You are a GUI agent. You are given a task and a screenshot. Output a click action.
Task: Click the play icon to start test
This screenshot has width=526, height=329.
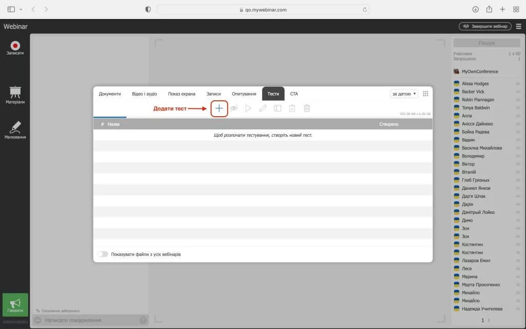click(248, 108)
